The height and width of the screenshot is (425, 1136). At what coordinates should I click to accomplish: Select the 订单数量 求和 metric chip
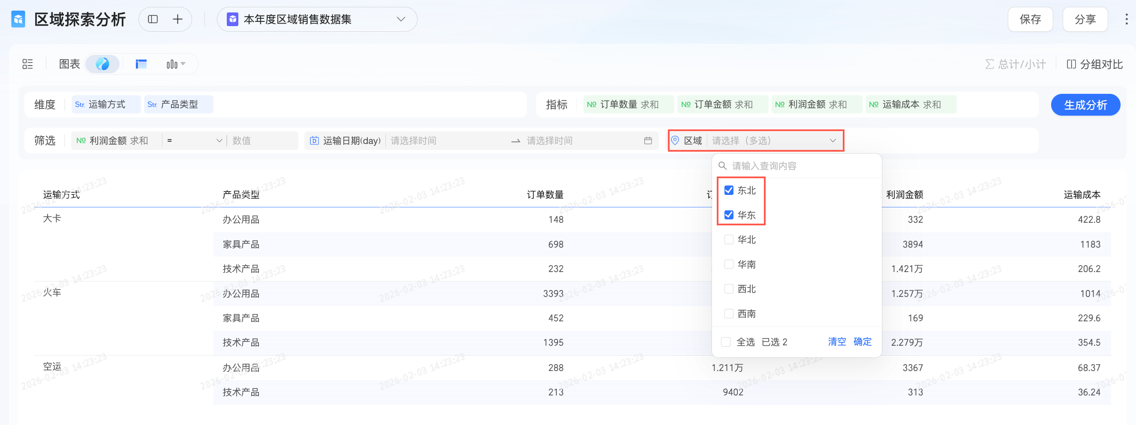point(628,105)
